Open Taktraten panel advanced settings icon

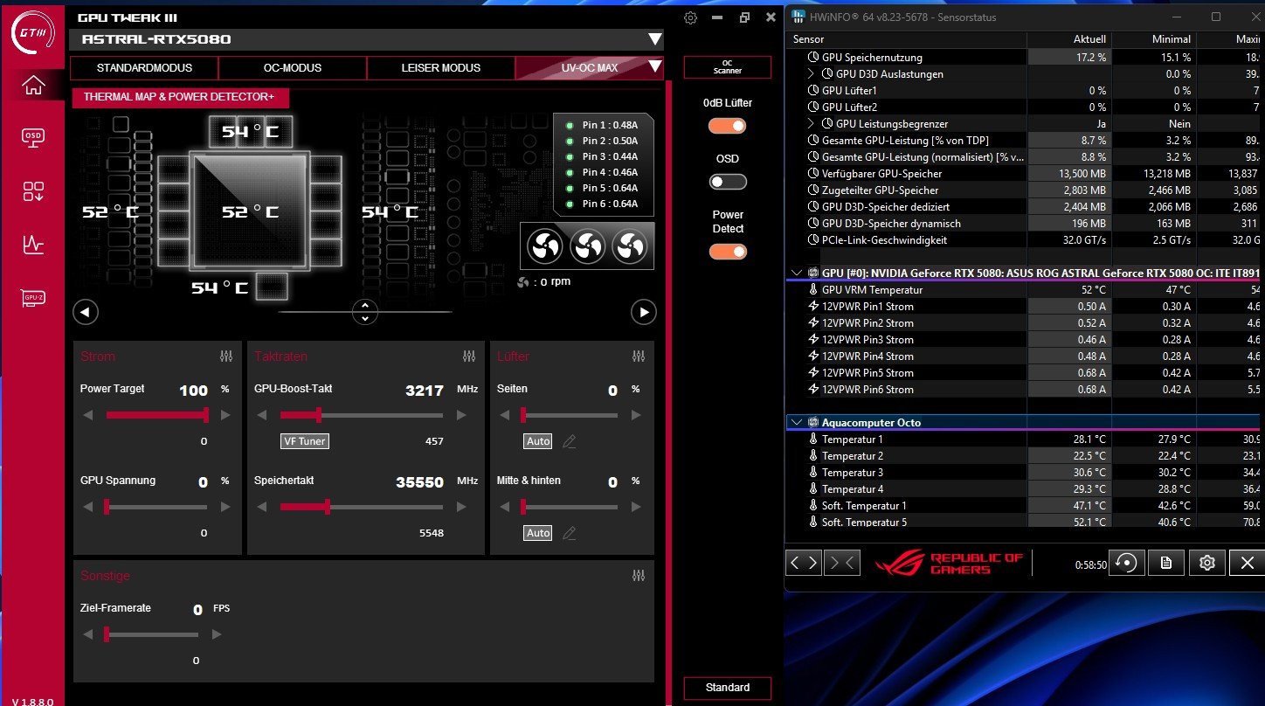(469, 356)
